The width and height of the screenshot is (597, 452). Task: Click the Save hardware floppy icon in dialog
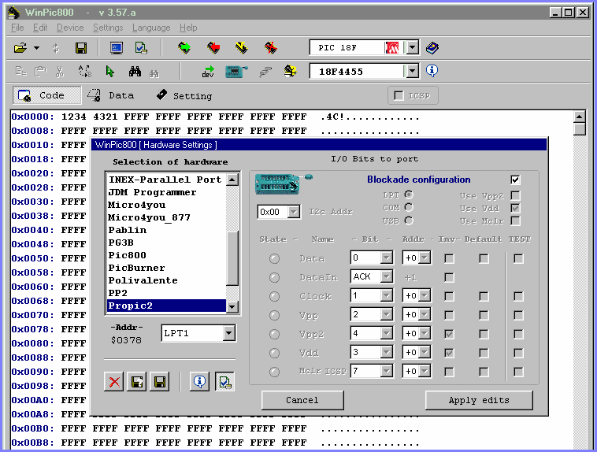(x=160, y=382)
